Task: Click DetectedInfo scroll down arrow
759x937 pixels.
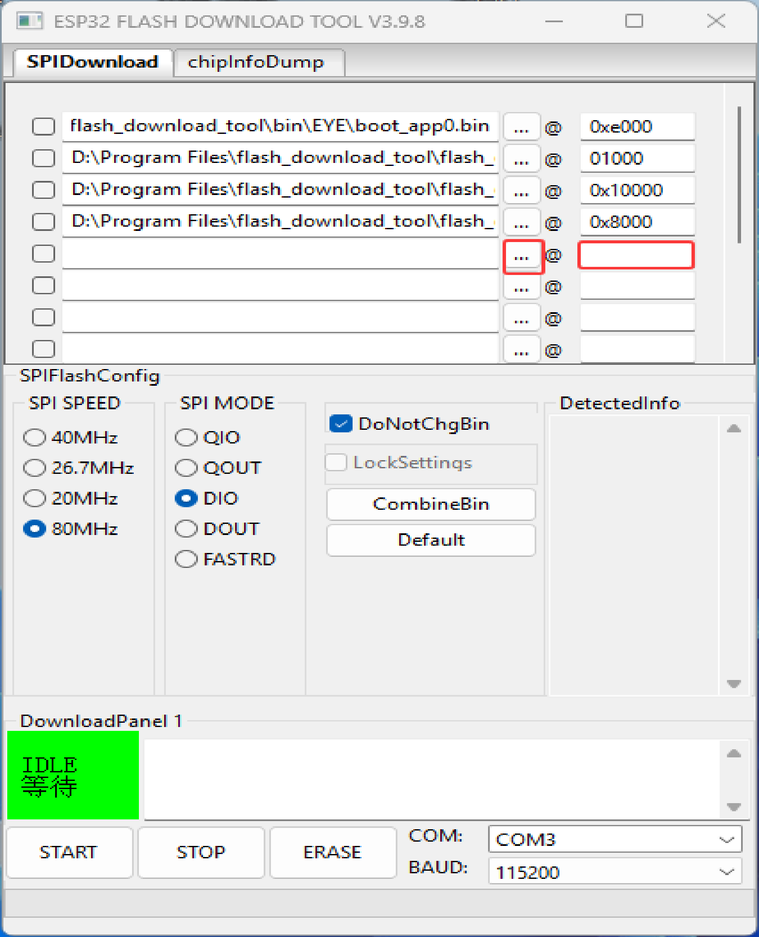Action: (734, 683)
